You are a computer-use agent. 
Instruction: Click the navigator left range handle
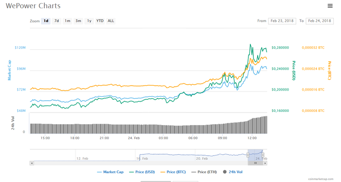point(247,155)
